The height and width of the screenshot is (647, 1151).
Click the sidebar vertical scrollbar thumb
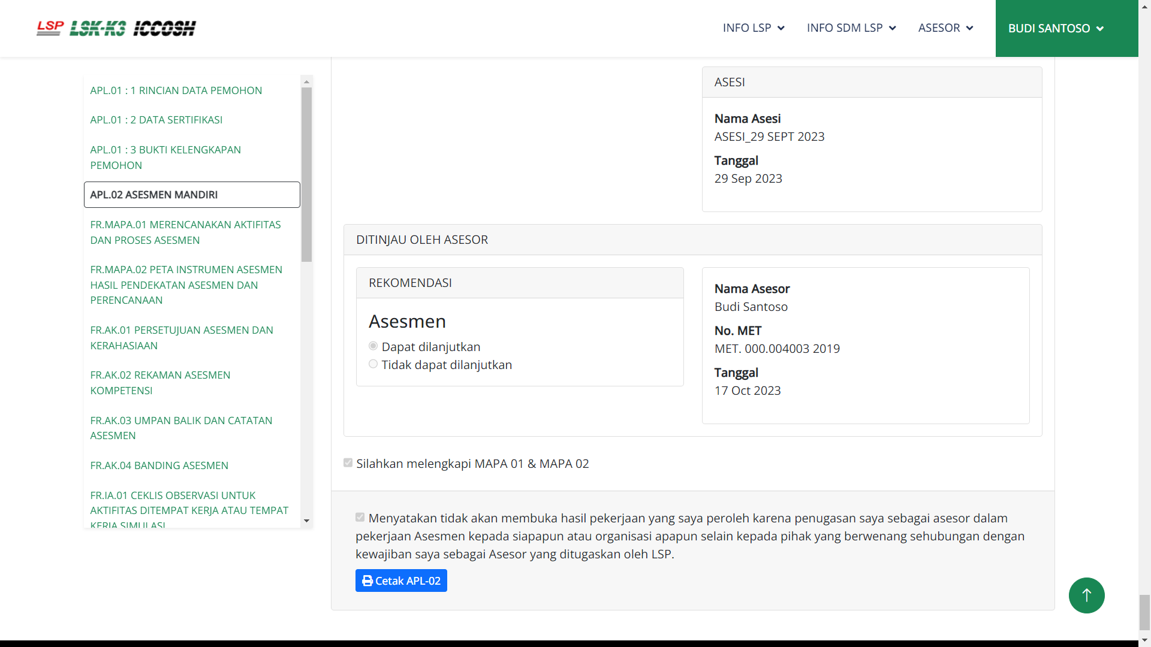(306, 174)
